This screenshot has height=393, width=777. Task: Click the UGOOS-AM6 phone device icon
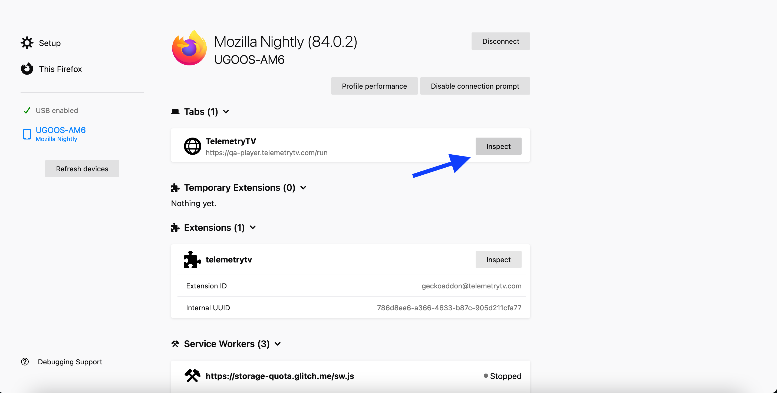27,134
